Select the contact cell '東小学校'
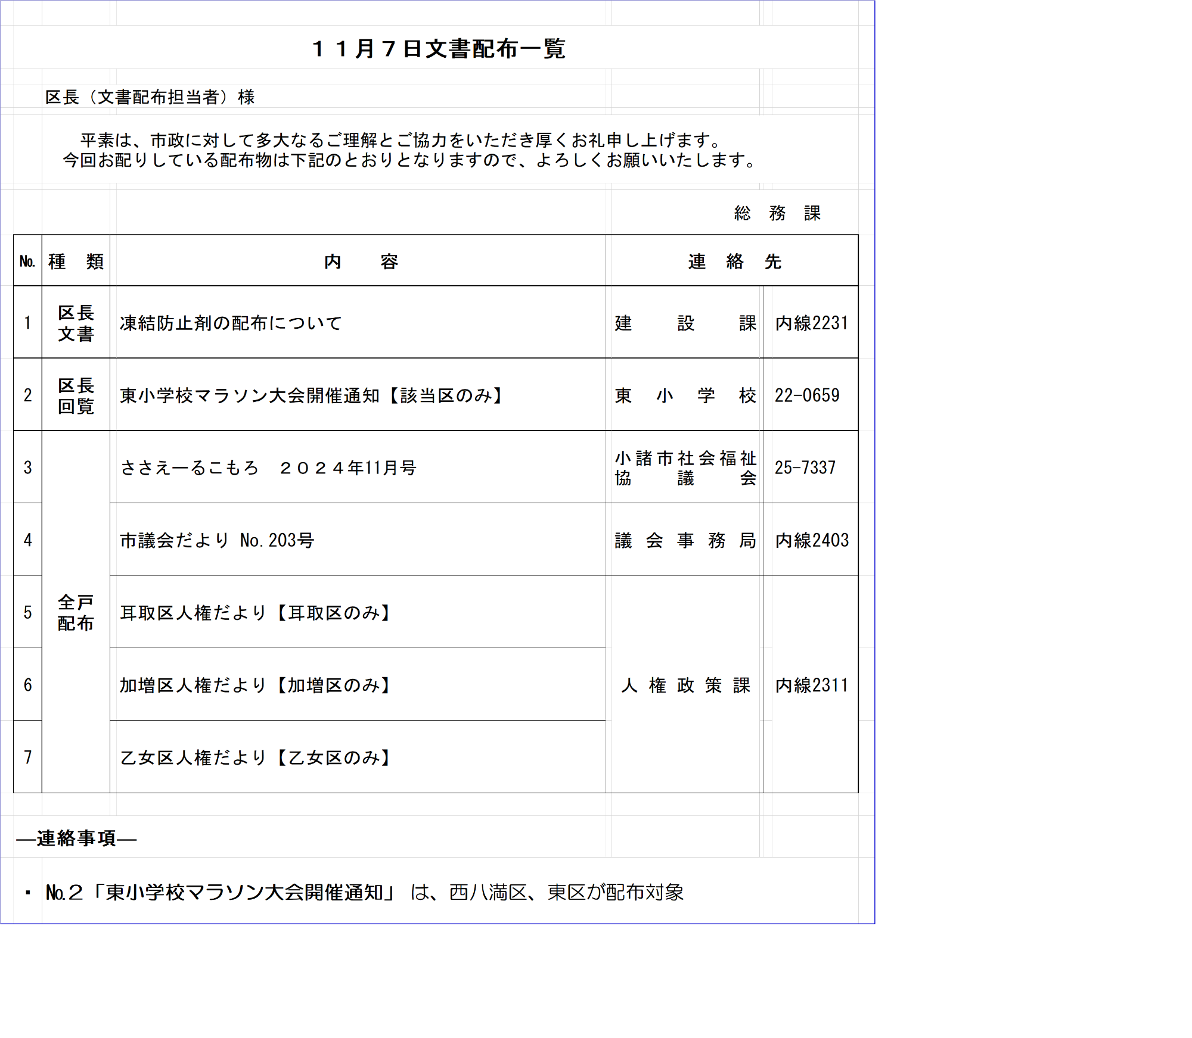The height and width of the screenshot is (1038, 1192). click(x=685, y=395)
